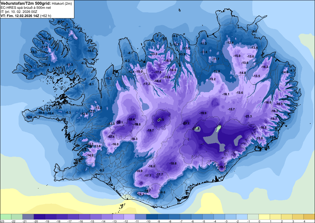Click the -12.7 temperature label

pos(176,44)
